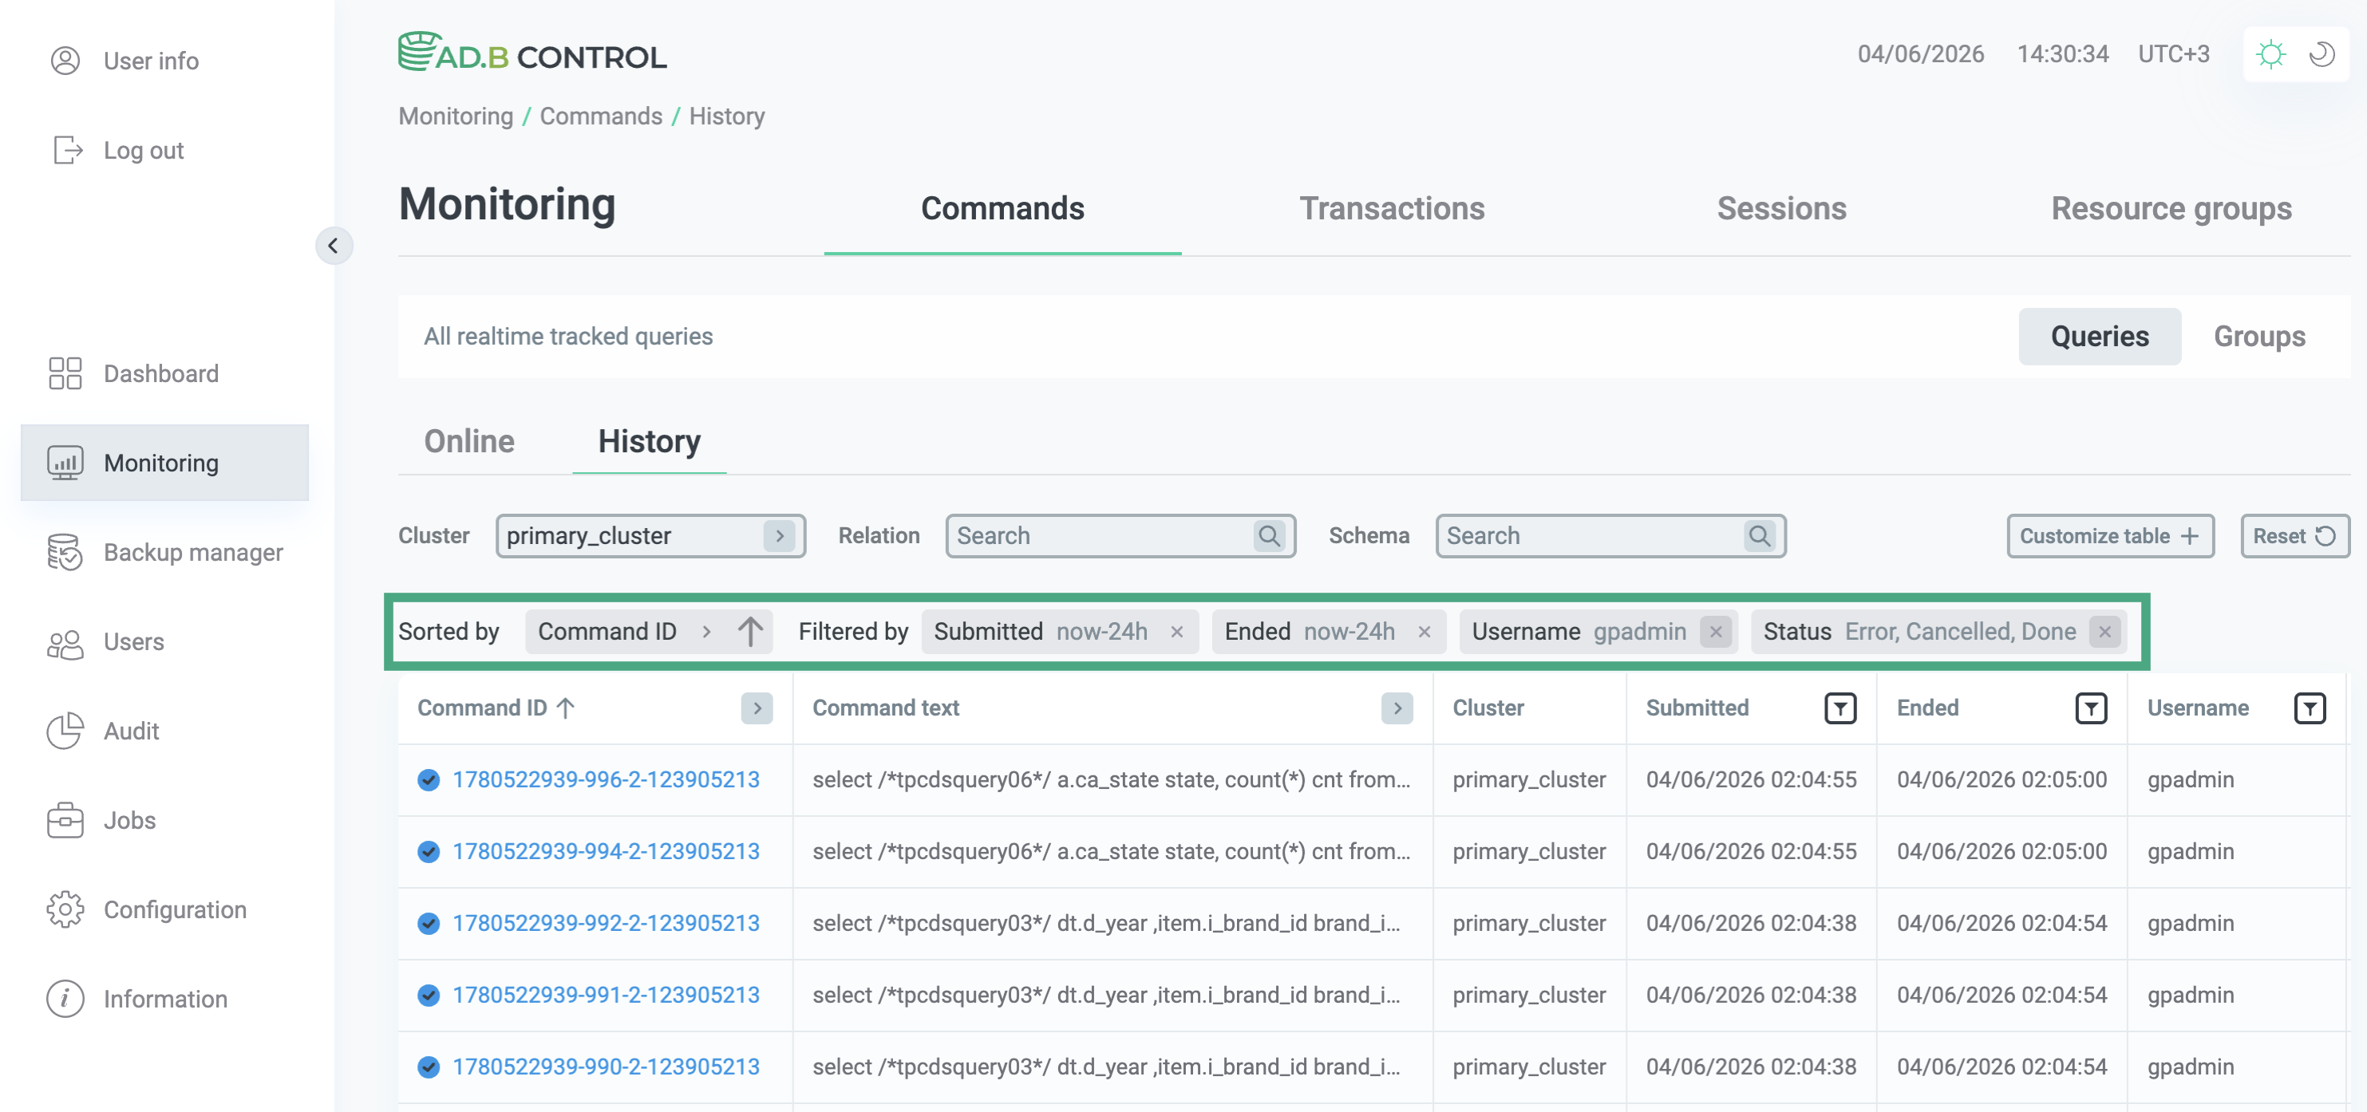Toggle sort direction arrow in Sorted by

pos(750,631)
